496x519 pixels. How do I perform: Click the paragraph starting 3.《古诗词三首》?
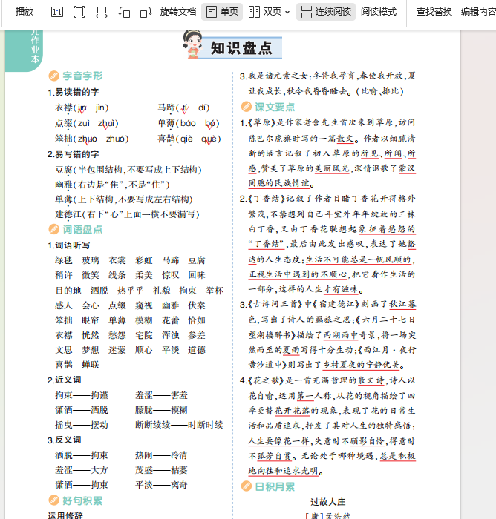[x=328, y=334]
